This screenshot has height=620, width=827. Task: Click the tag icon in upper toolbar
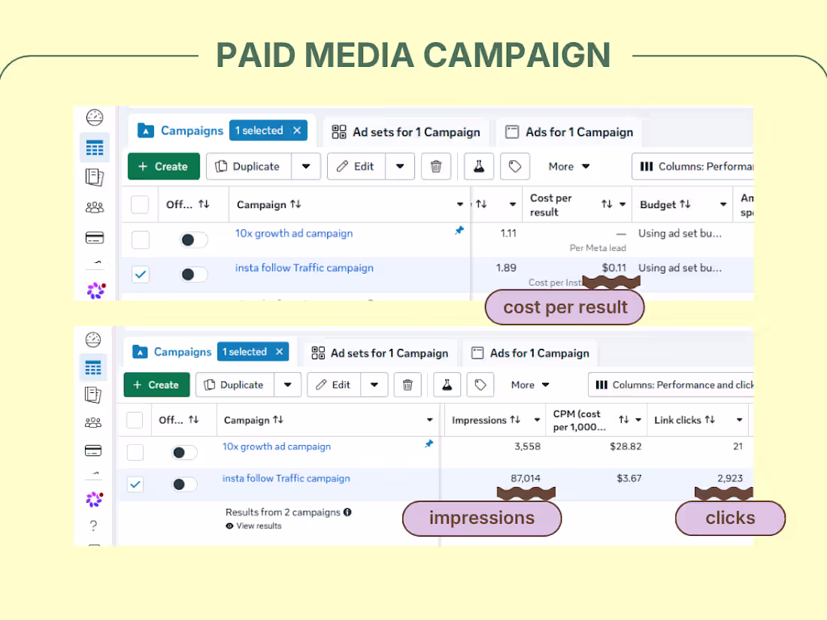click(x=515, y=167)
